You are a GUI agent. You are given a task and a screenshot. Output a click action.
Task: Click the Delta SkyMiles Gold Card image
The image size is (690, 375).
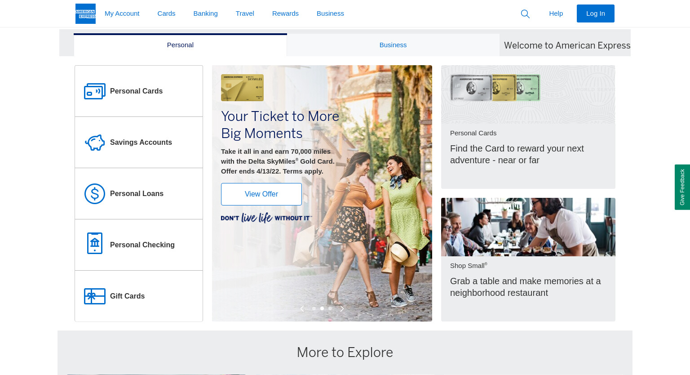click(x=242, y=88)
